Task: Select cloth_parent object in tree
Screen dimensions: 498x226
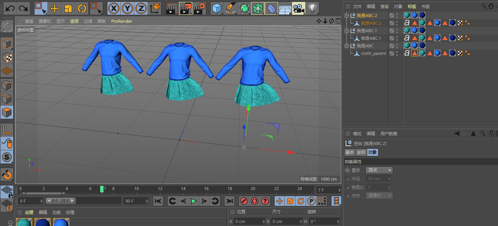Action: pyautogui.click(x=373, y=53)
